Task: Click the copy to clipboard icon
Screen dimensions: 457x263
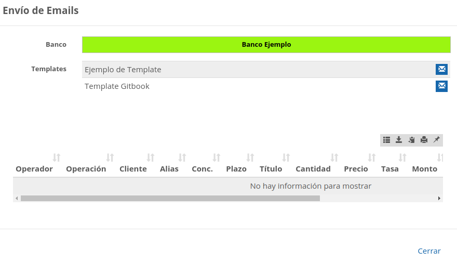Action: click(x=411, y=140)
